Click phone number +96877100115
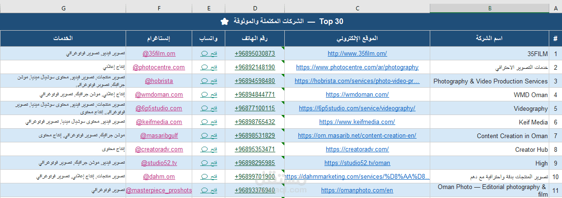 pyautogui.click(x=255, y=108)
